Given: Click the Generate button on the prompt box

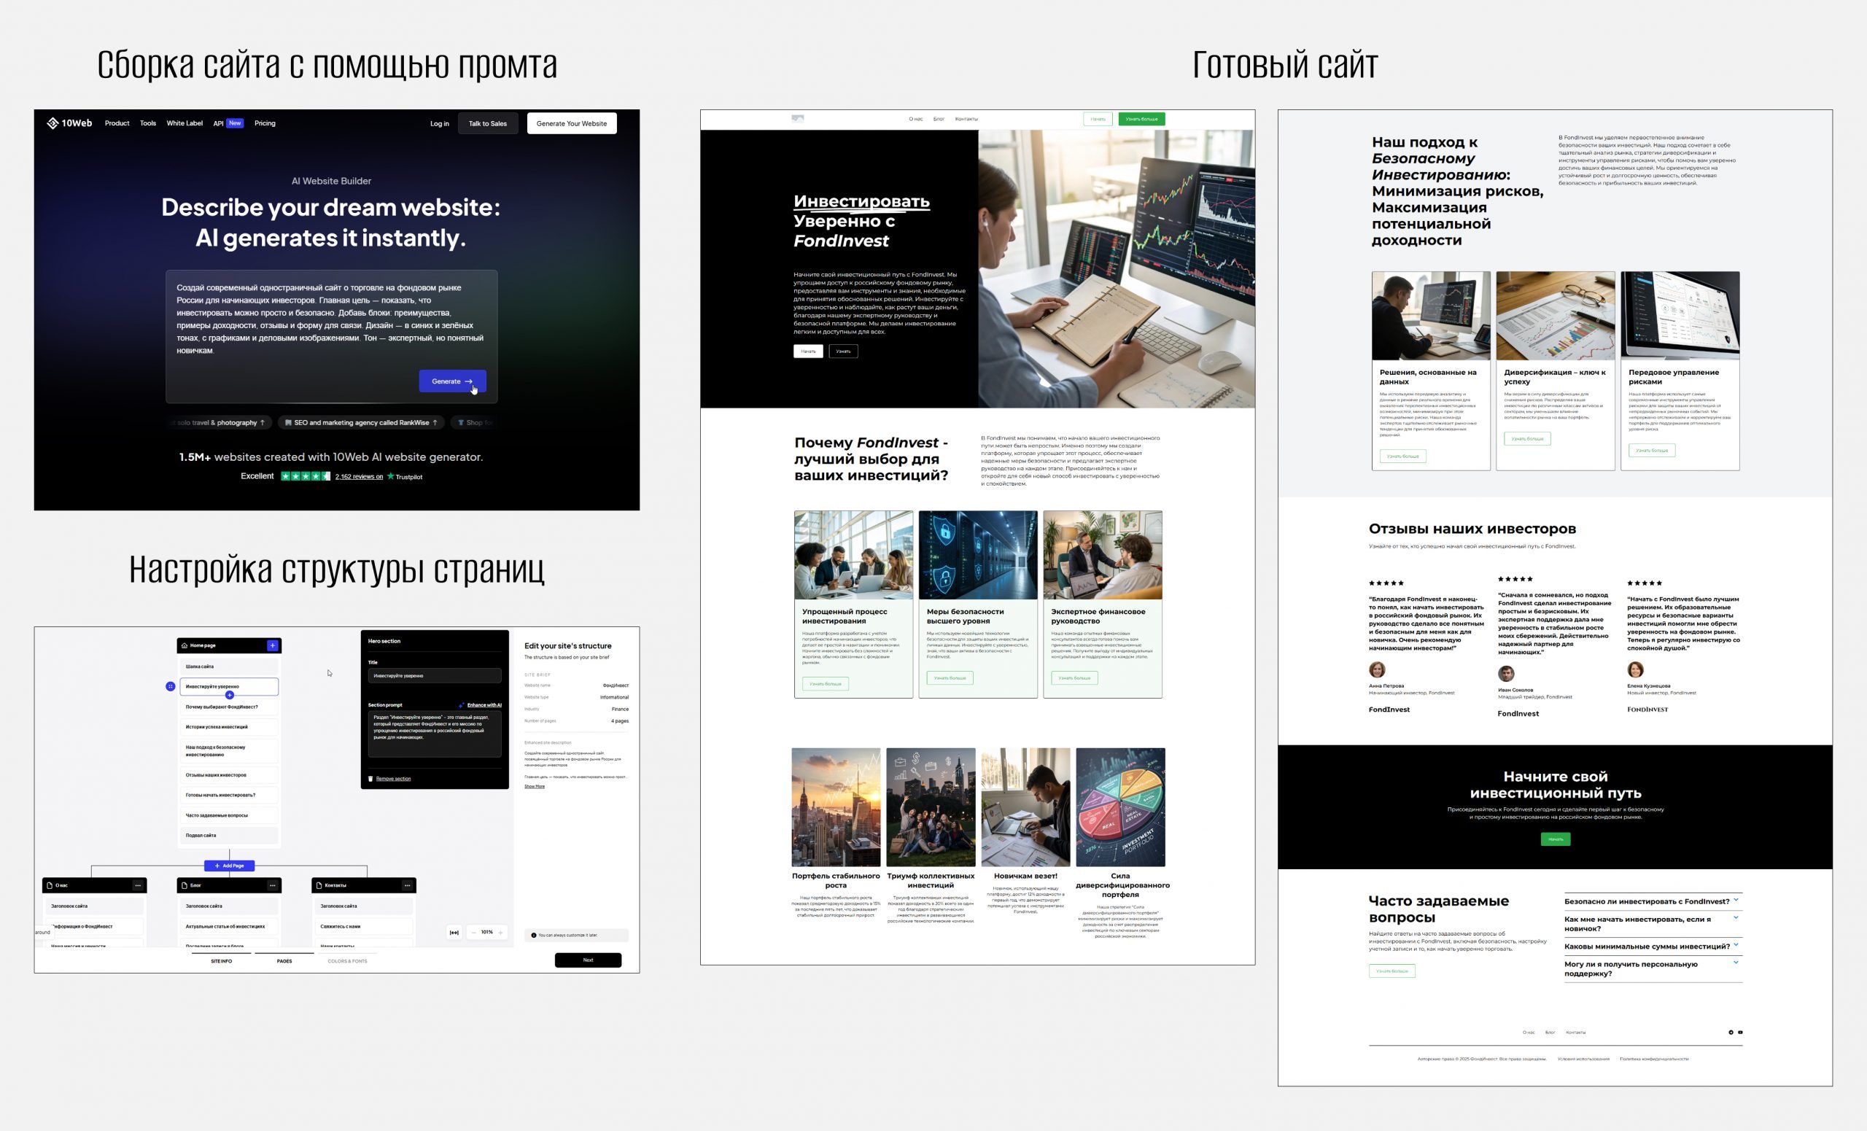Looking at the screenshot, I should [452, 381].
